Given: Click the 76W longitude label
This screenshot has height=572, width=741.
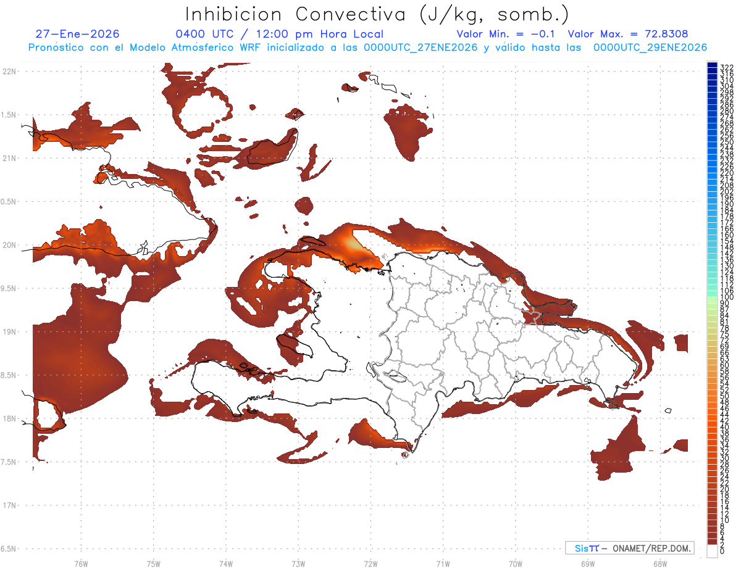Looking at the screenshot, I should pos(81,563).
